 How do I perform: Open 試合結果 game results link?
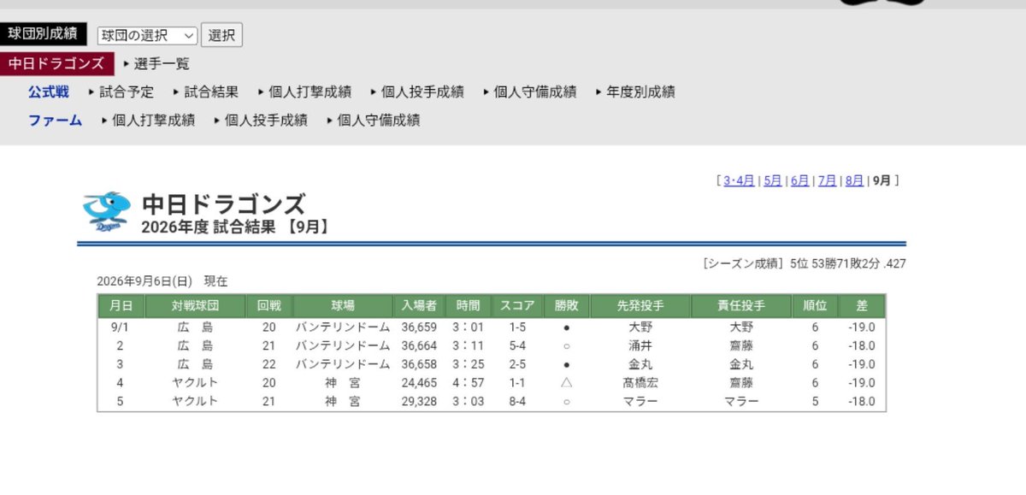pos(211,91)
